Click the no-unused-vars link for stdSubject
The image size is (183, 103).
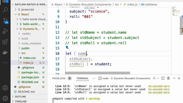coord(159,89)
